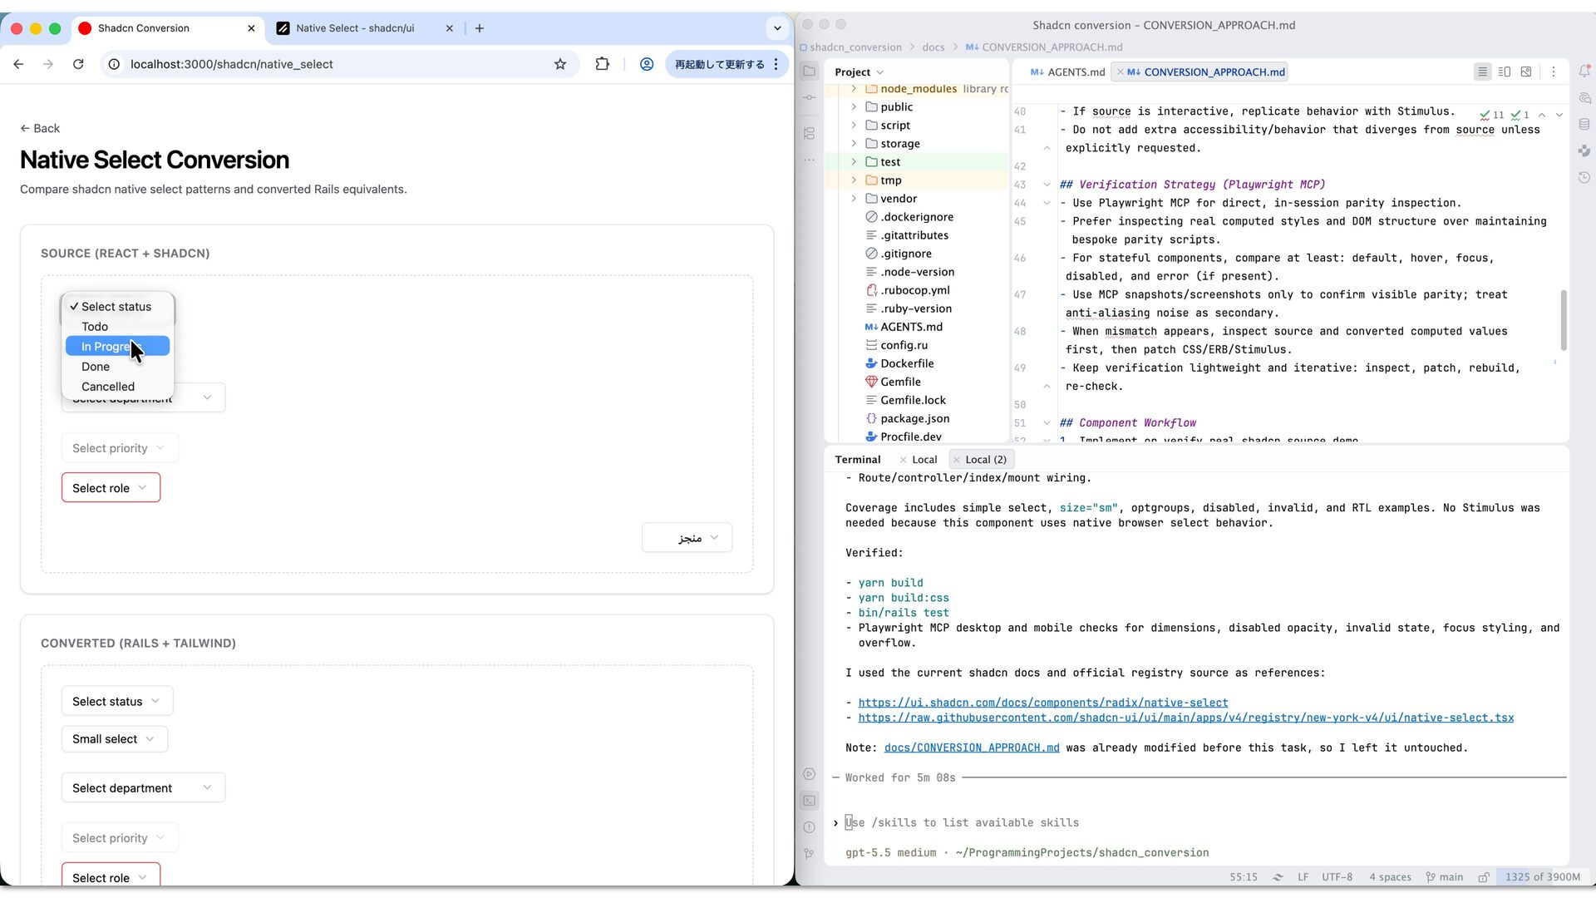Expand the vendor folder in the project tree
Image resolution: width=1596 pixels, height=898 pixels.
pos(854,199)
